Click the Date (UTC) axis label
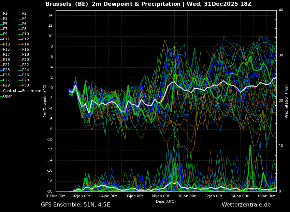Viewport: 290px width, 212px height. tap(166, 201)
